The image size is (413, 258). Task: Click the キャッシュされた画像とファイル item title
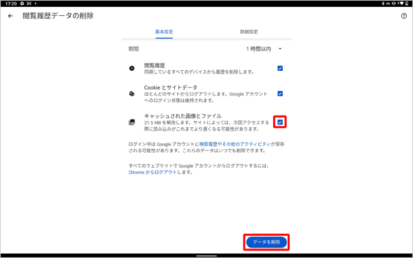(183, 116)
